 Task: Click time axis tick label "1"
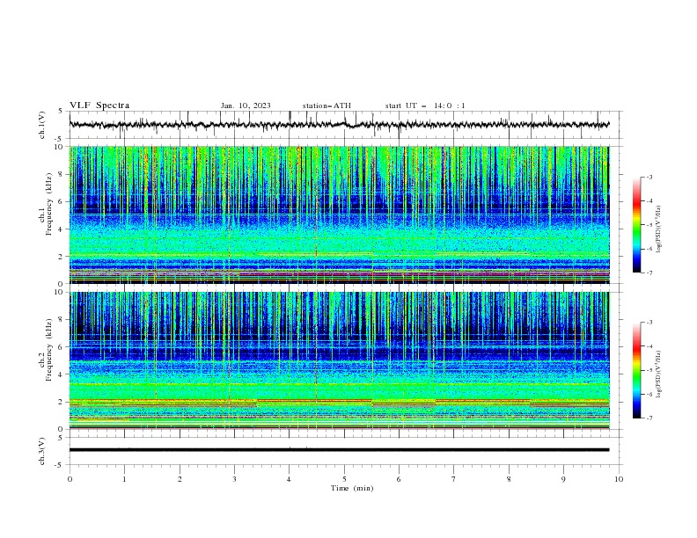pos(124,479)
